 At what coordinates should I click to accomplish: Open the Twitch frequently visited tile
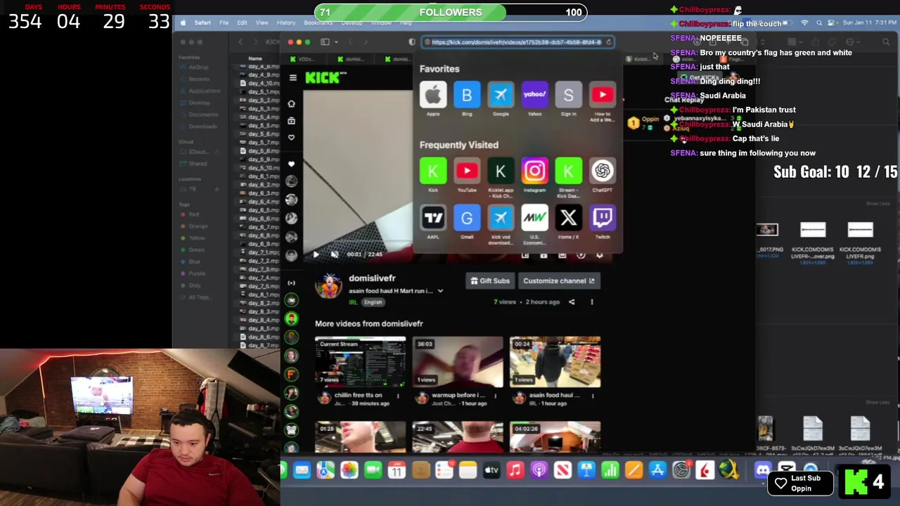click(603, 218)
